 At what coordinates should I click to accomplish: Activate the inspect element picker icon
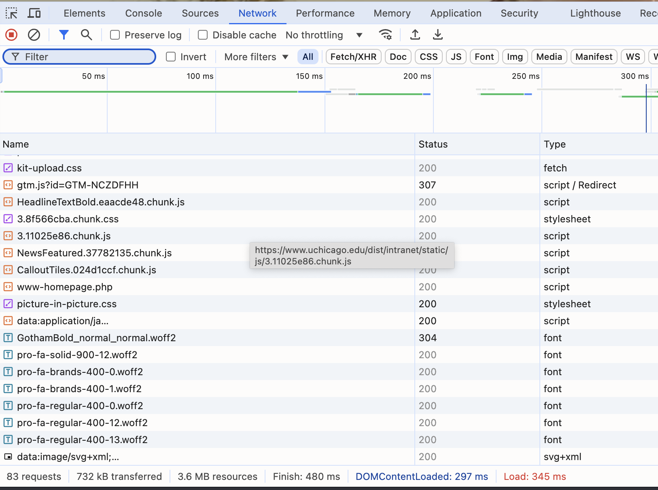11,13
